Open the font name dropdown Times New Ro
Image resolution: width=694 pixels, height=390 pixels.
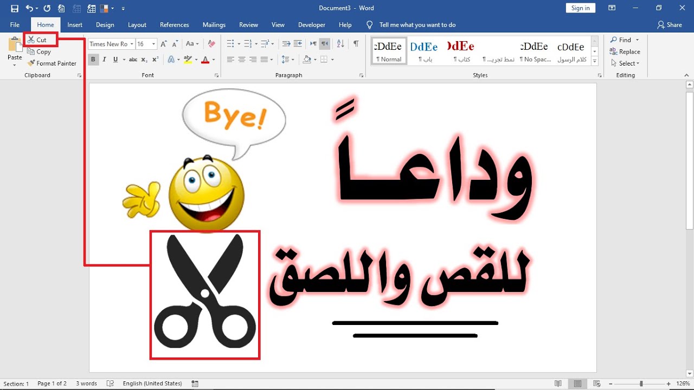coord(132,44)
